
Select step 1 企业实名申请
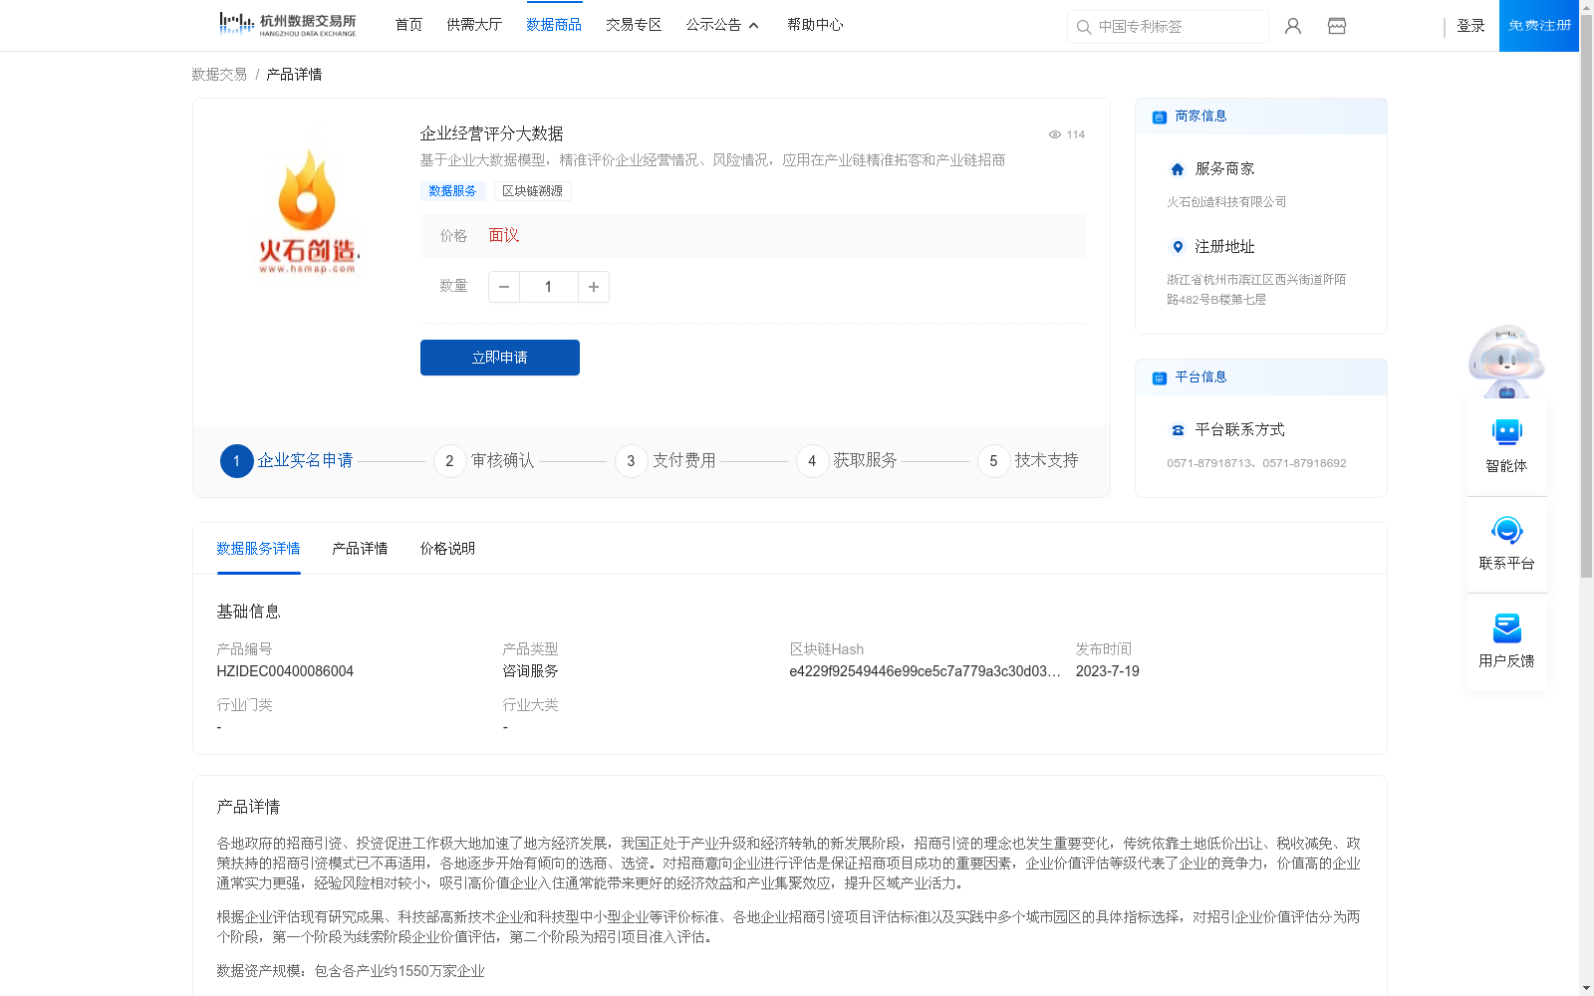[287, 461]
